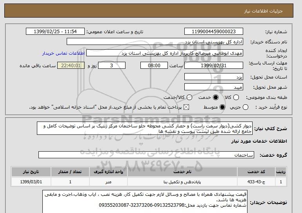
Task: Click the buyer organization name field
Action: tap(155, 42)
